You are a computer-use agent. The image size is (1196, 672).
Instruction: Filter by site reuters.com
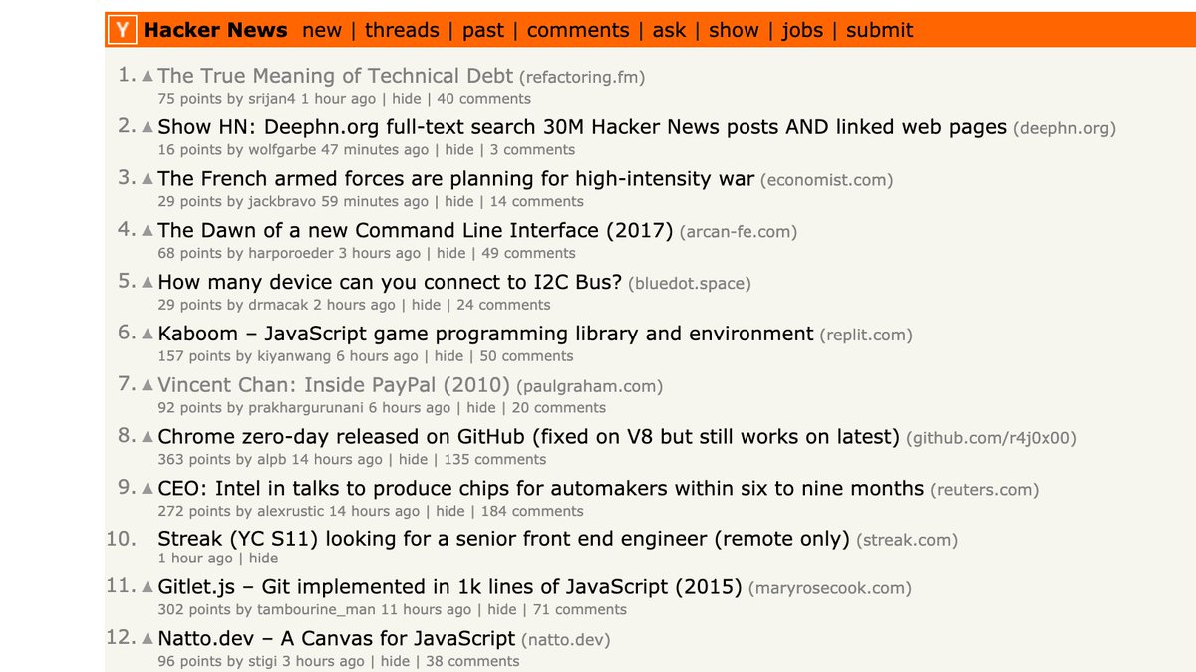(x=984, y=490)
